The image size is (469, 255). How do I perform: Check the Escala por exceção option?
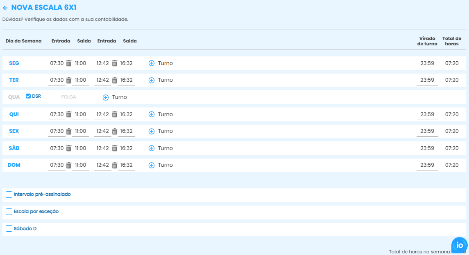tap(9, 212)
